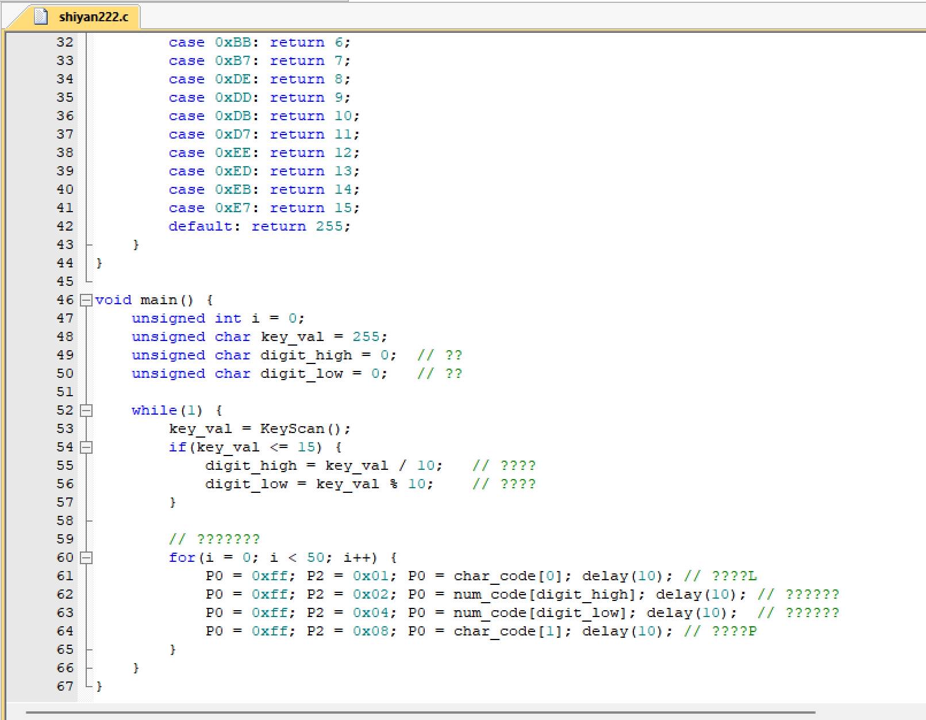
Task: Click 'key_val = KeyScan();' statement
Action: coord(259,429)
